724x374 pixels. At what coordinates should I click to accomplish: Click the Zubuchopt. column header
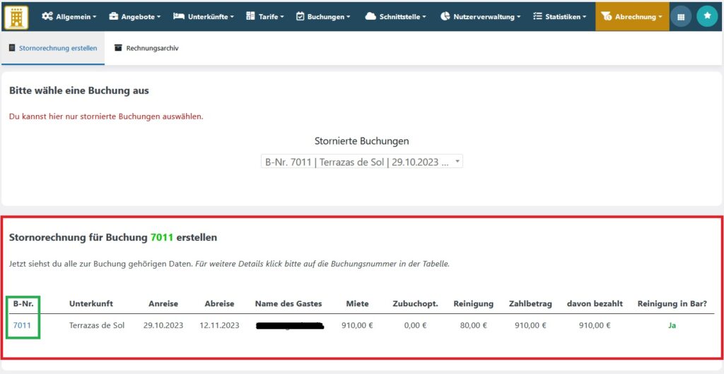pyautogui.click(x=416, y=303)
